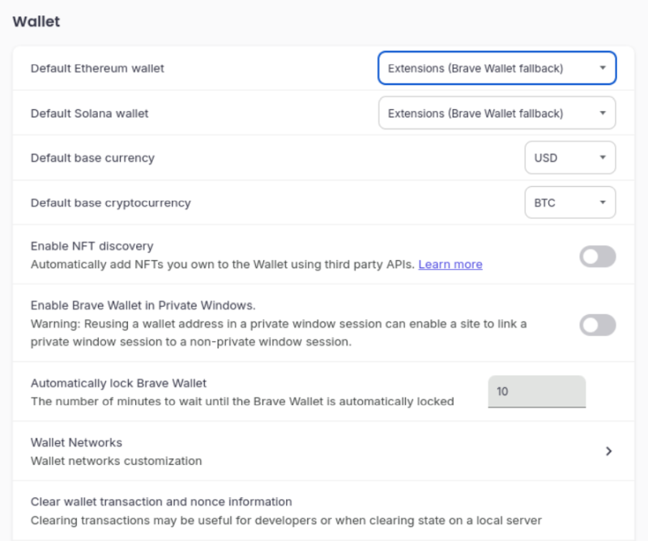Open the Learn more link
Screen dimensions: 648x541
click(450, 264)
